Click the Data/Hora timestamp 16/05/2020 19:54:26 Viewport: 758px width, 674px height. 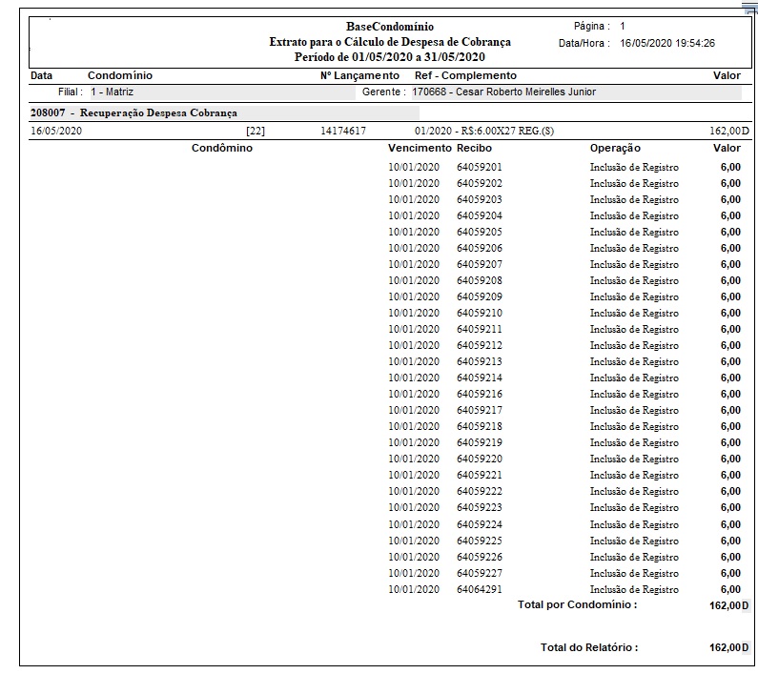(666, 43)
